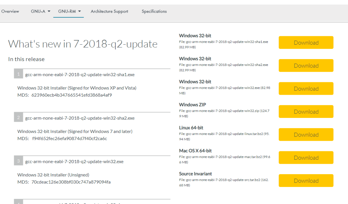Image resolution: width=348 pixels, height=204 pixels.
Task: Select list item gcc-arm-none-eabi-7-2018-q2-update-win32-sha1.exe
Action: pyautogui.click(x=80, y=75)
